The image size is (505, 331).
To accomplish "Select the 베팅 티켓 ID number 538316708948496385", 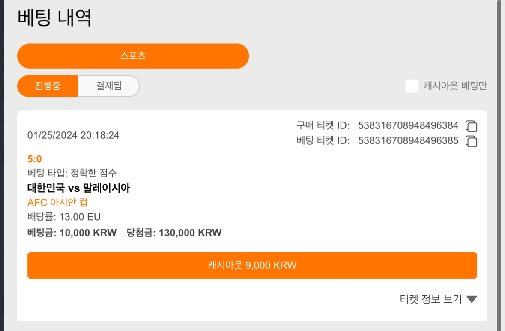I will pos(408,141).
